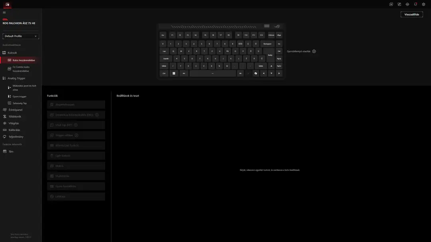This screenshot has width=431, height=242.
Task: Click the Visszaállítás reset button
Action: click(x=411, y=14)
